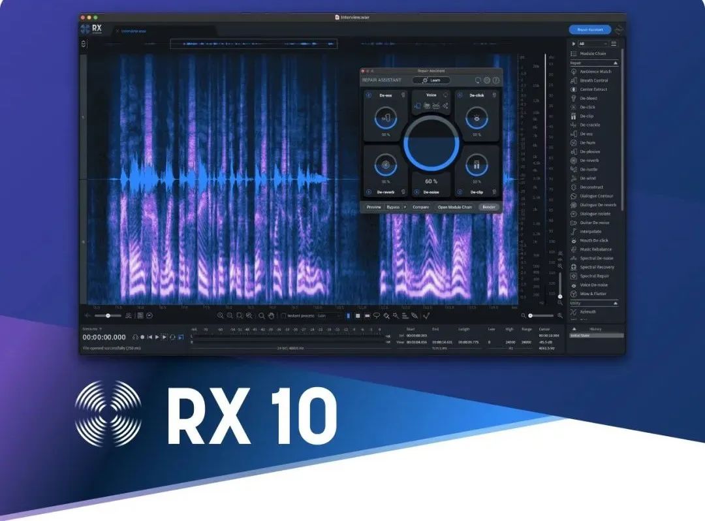
Task: Open De-ess in the module list
Action: coord(582,134)
